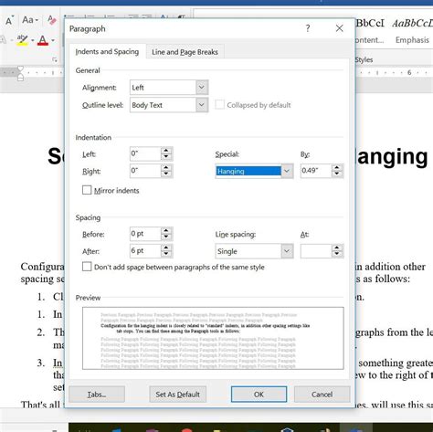Viewport: 433px width, 432px height.
Task: Decrease Right indentation with down arrow
Action: (166, 174)
